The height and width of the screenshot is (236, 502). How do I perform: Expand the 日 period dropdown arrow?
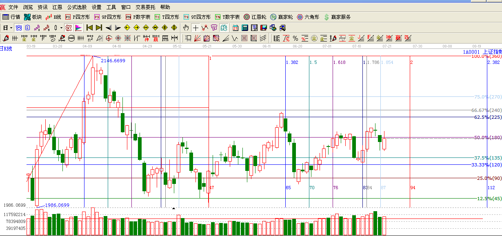click(11, 28)
